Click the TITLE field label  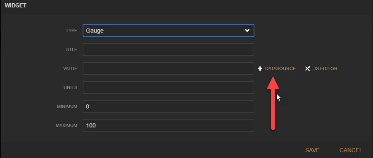pyautogui.click(x=71, y=50)
